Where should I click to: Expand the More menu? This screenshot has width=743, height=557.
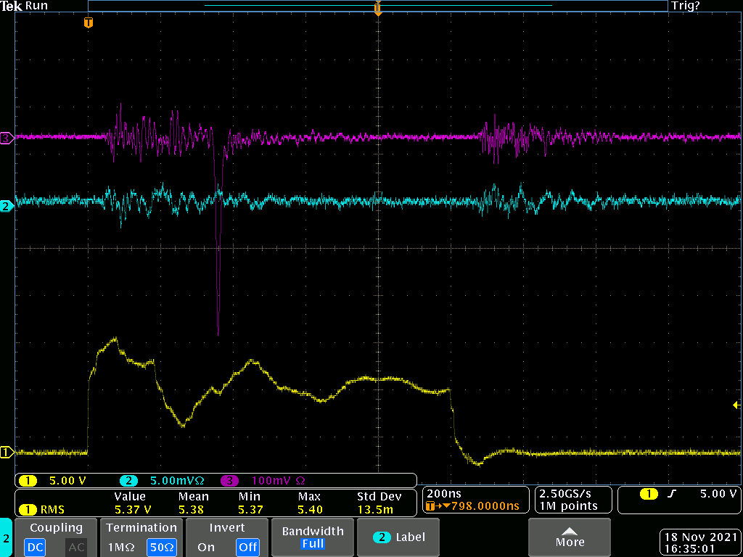click(x=569, y=537)
